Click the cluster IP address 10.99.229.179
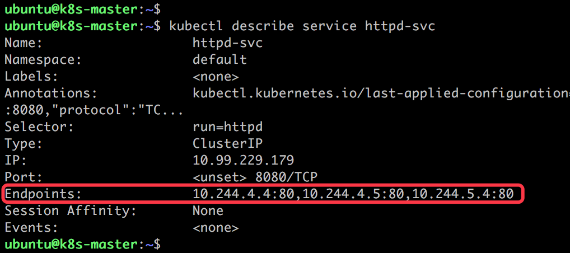The width and height of the screenshot is (570, 253). pyautogui.click(x=243, y=160)
